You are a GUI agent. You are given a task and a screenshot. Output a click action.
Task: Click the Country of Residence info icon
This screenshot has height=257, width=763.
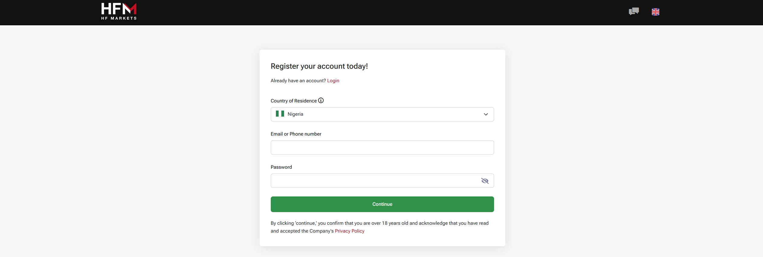point(321,101)
